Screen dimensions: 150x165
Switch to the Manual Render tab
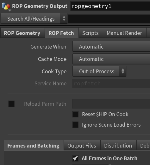124,33
